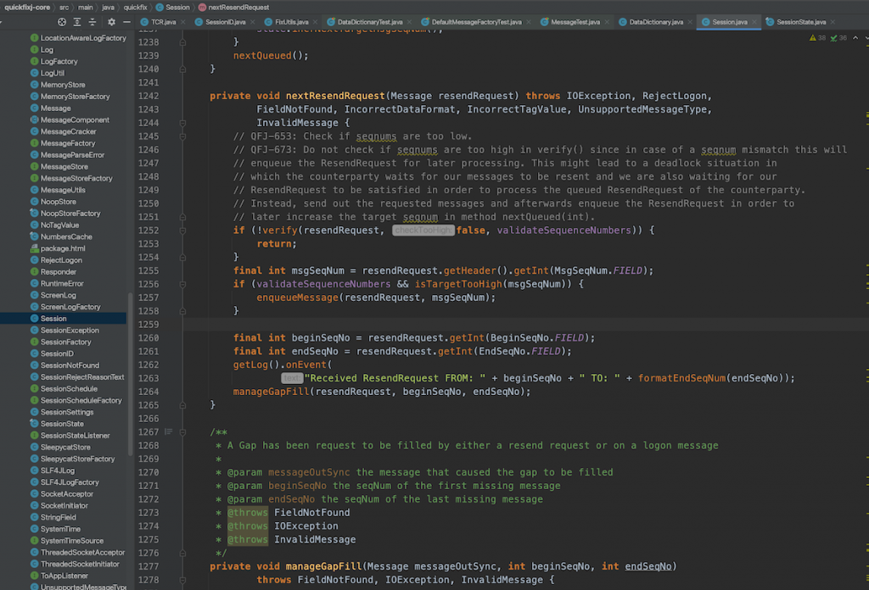Click the Message class icon in tree

point(34,109)
